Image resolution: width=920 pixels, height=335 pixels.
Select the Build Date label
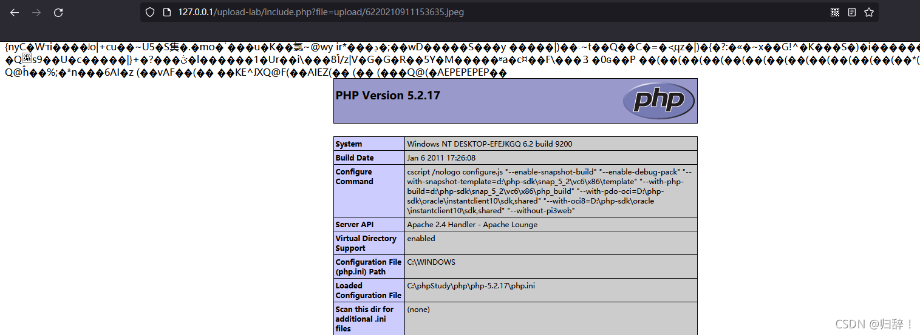click(x=369, y=158)
